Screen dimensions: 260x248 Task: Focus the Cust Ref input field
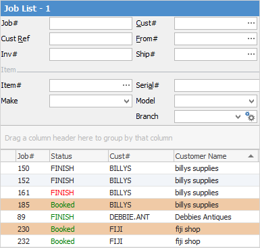coord(90,39)
